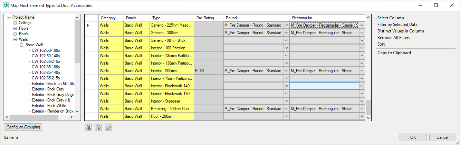460x145 pixels.
Task: Click grid scrollbar down arrow
Action: tap(368, 118)
